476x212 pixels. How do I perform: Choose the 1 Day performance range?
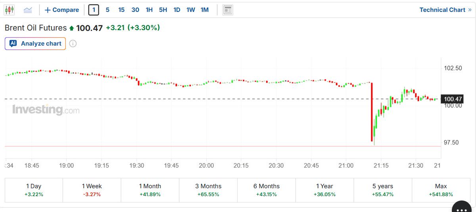point(34,190)
